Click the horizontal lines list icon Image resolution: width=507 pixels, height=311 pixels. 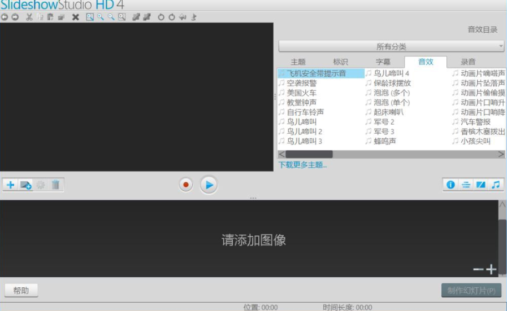[466, 185]
